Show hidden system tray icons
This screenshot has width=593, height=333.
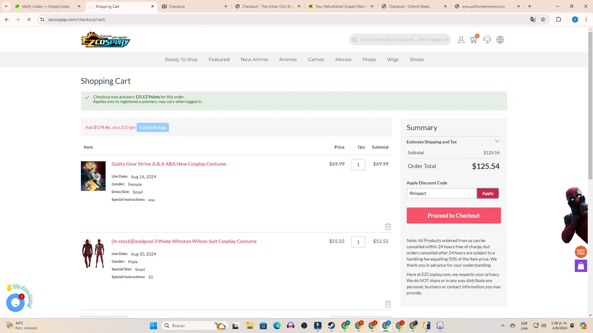[x=502, y=326]
